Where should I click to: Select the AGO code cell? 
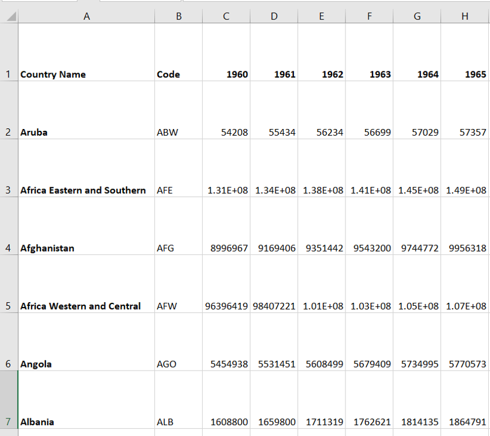click(x=178, y=342)
